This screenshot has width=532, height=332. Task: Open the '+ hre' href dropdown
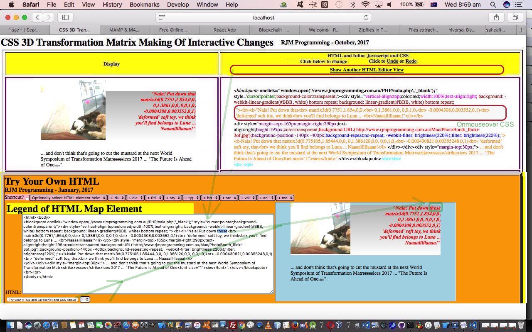click(210, 198)
